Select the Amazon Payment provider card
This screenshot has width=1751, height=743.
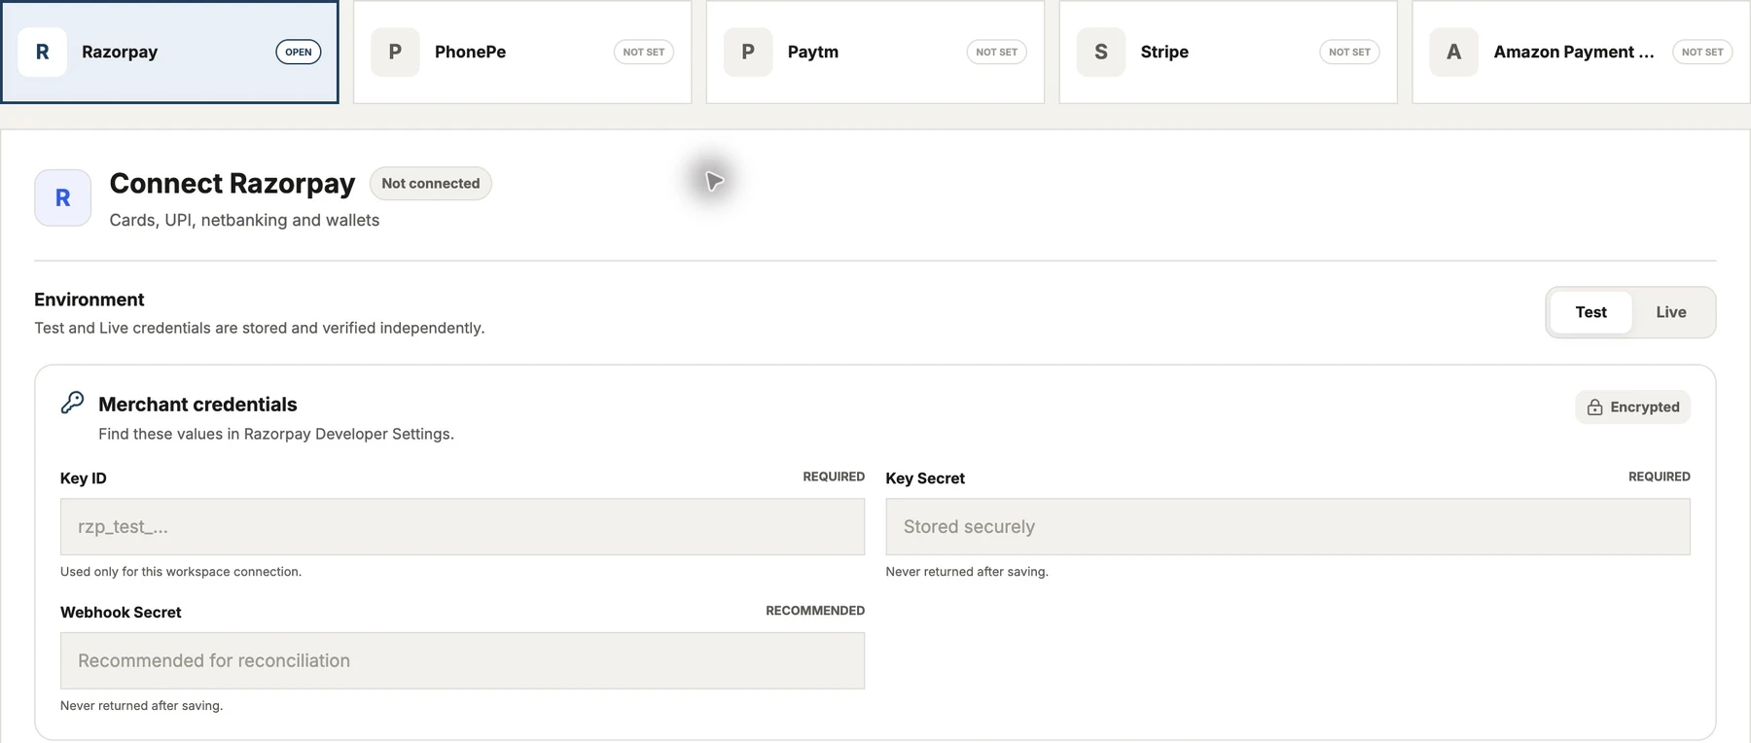1581,52
